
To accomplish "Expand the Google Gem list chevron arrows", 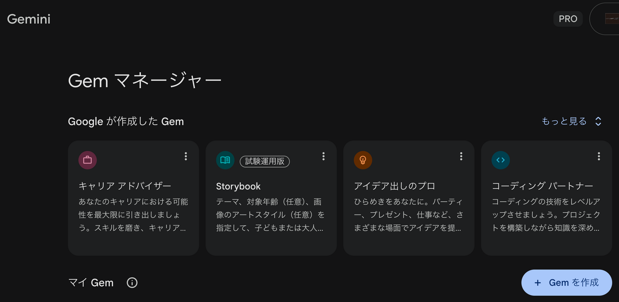I will coord(598,121).
